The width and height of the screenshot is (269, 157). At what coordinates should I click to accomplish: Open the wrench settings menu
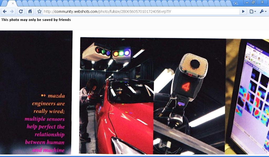pyautogui.click(x=263, y=12)
